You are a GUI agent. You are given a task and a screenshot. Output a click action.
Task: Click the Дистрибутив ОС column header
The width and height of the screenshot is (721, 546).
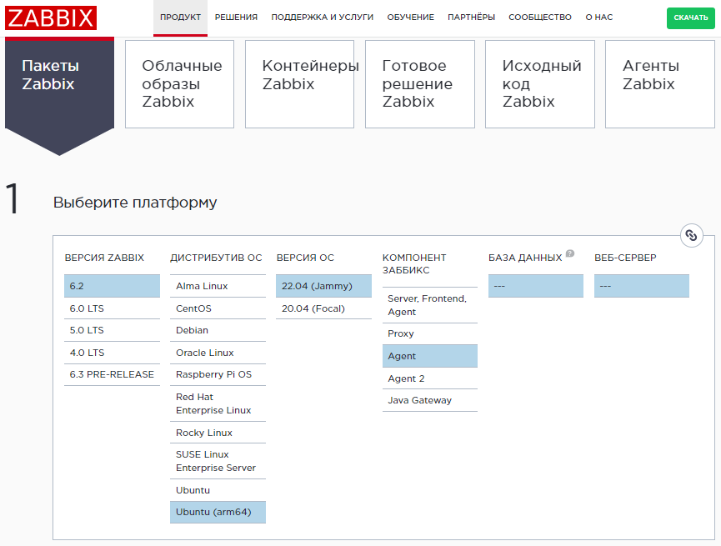pyautogui.click(x=216, y=258)
